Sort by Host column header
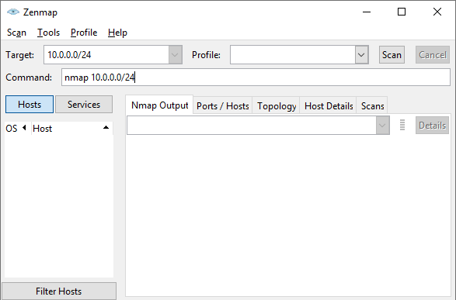456x300 pixels. (71, 128)
